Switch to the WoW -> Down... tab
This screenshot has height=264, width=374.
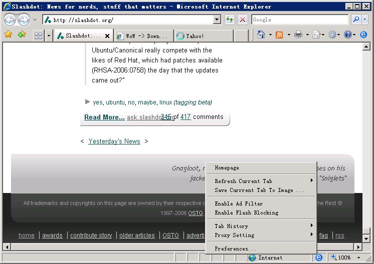[x=144, y=36]
